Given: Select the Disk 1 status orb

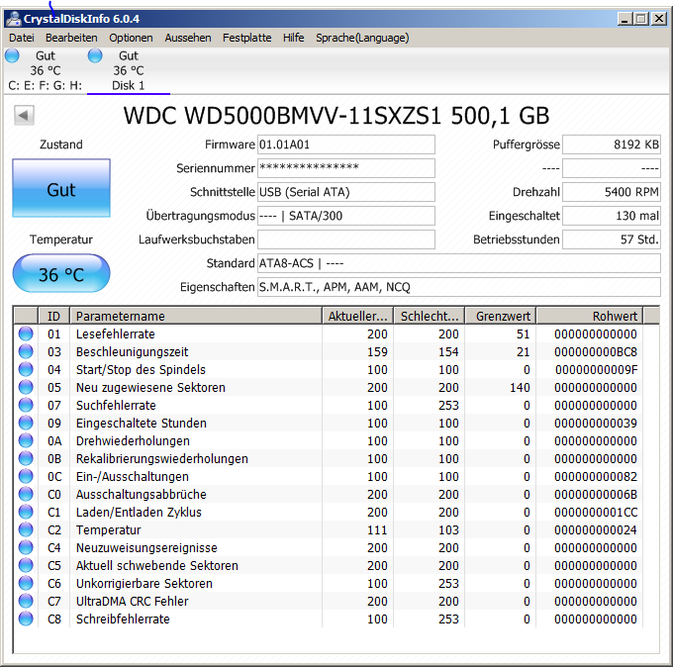Looking at the screenshot, I should click(x=95, y=55).
